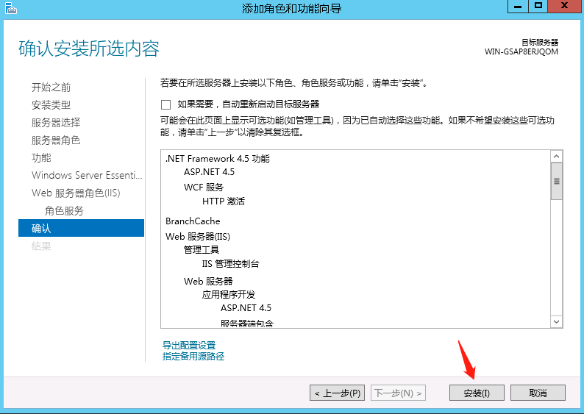Select Web 服务器 sub-entry

(208, 281)
